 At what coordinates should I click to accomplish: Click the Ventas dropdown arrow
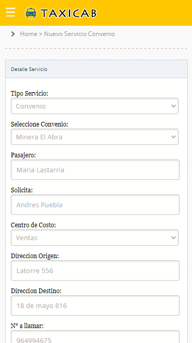coord(174,238)
